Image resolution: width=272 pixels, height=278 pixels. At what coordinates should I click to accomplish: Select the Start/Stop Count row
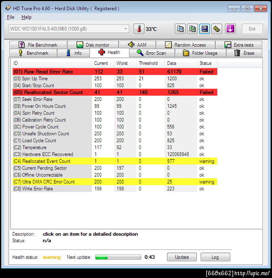point(115,85)
